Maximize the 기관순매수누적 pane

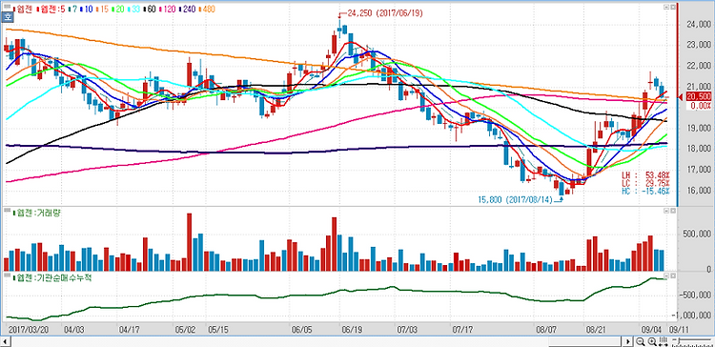pyautogui.click(x=672, y=276)
